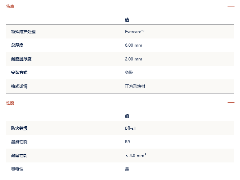Click the 6.00 mm value
Viewport: 240px width, 180px height.
[134, 45]
